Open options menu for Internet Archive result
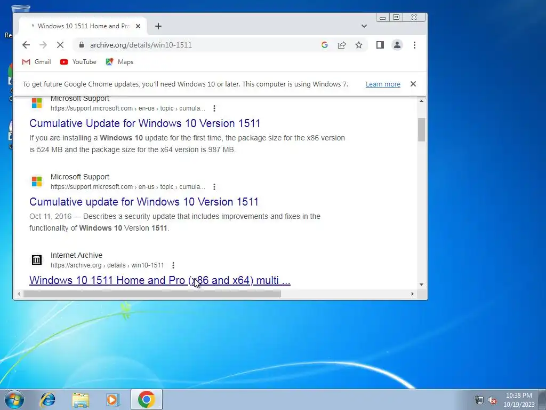 tap(173, 265)
